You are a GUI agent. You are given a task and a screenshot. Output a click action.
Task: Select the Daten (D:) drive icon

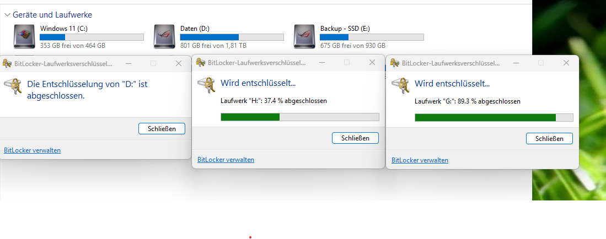[x=164, y=37]
